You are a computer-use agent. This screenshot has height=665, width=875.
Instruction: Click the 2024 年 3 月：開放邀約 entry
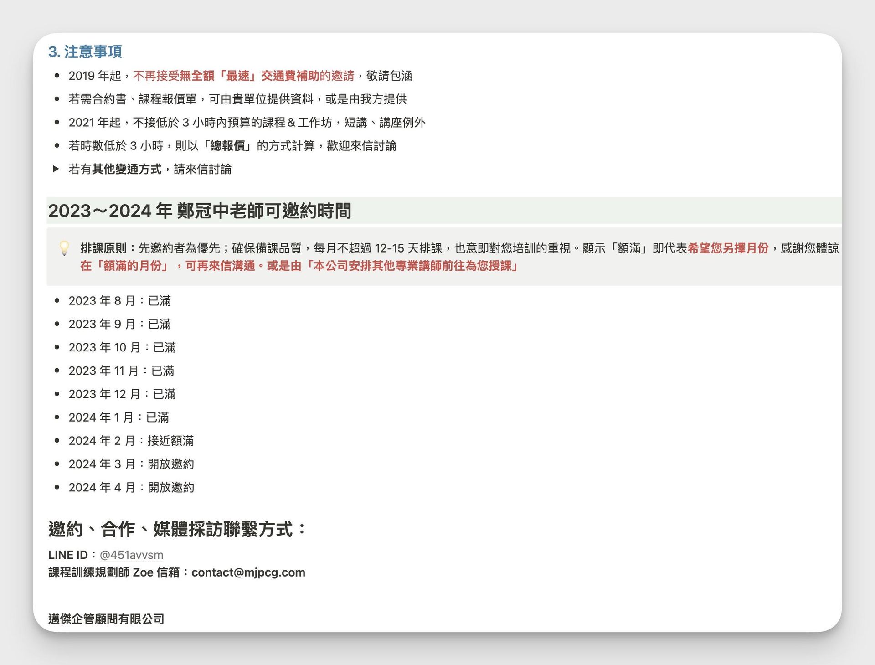click(x=131, y=464)
